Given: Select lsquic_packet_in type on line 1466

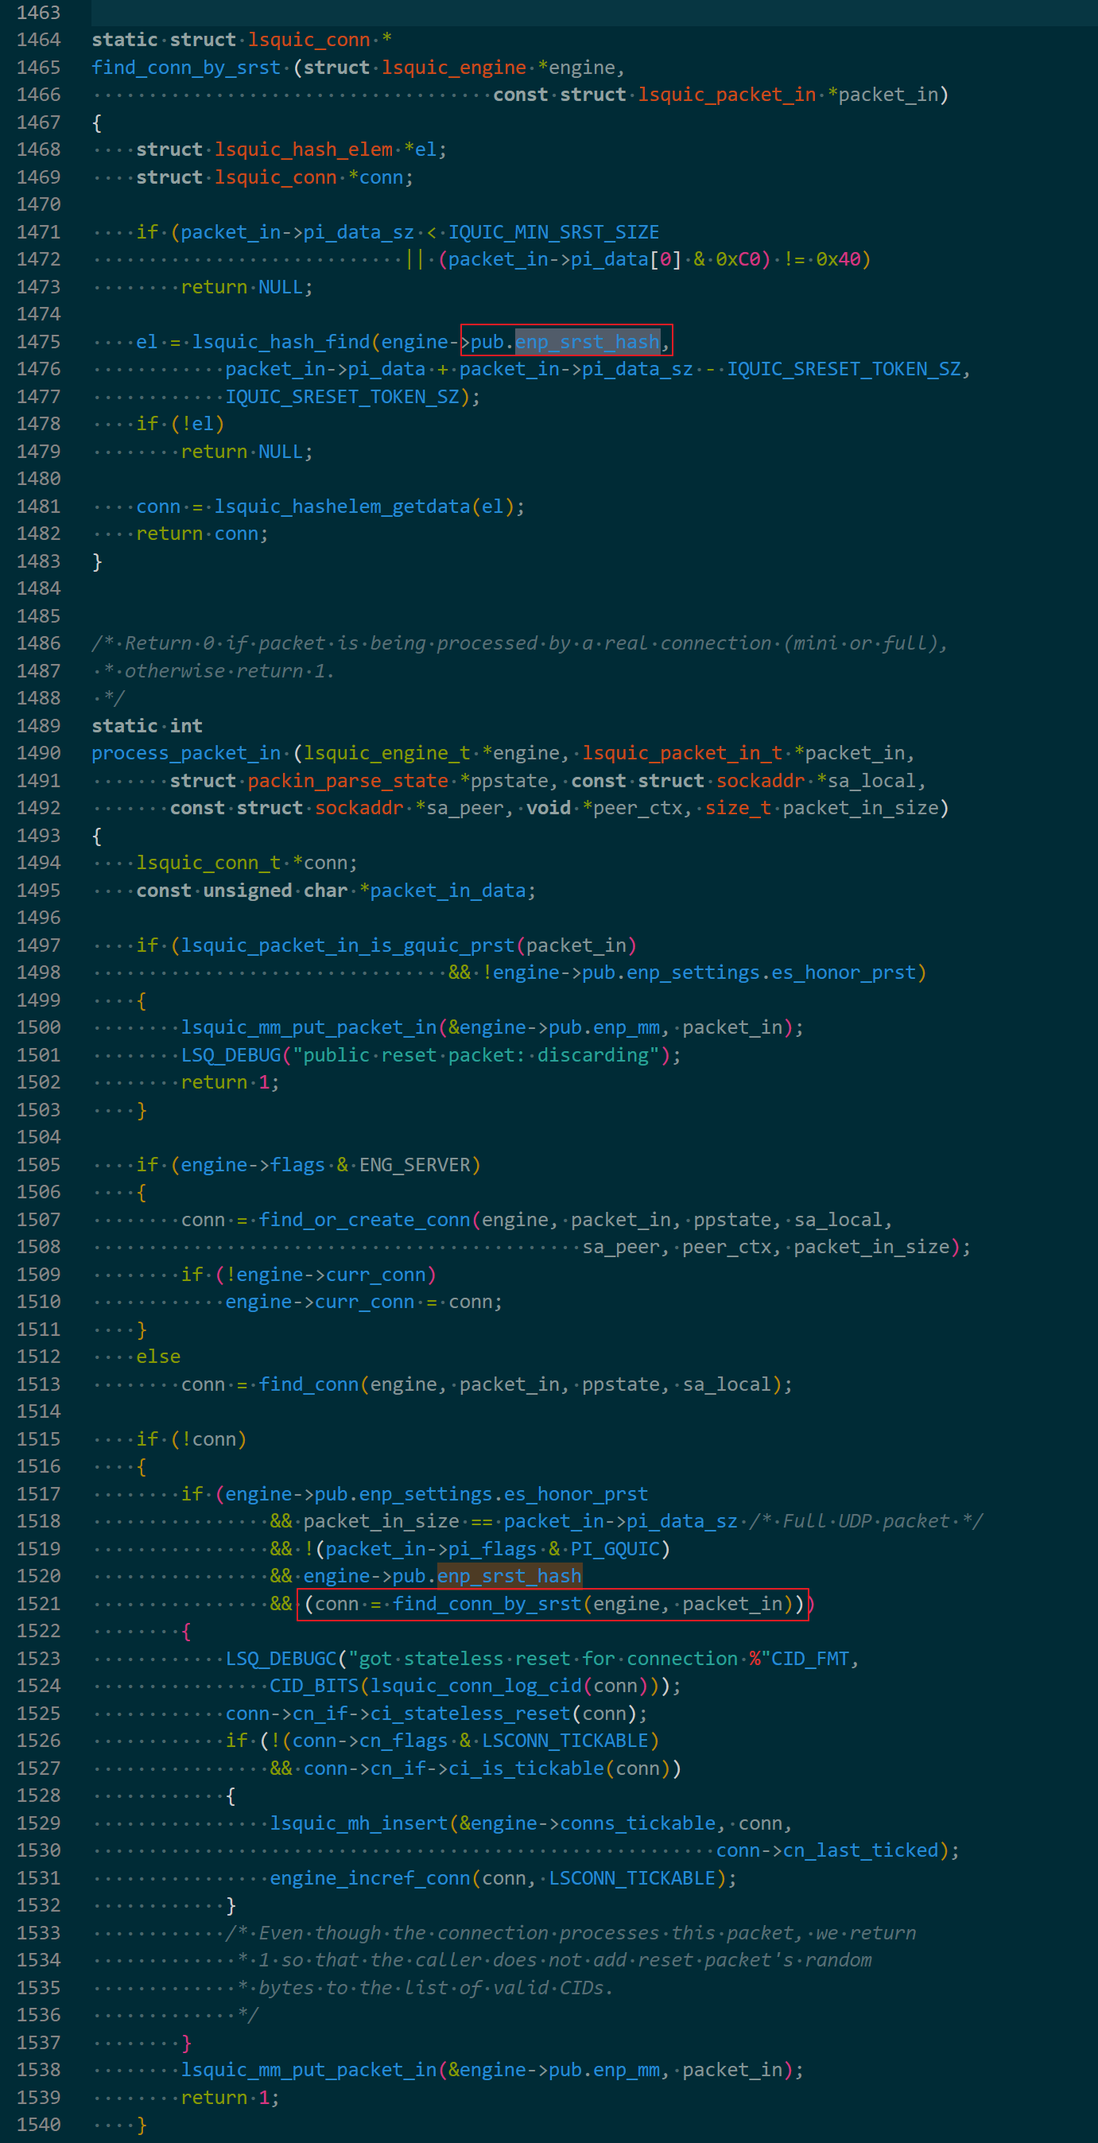Looking at the screenshot, I should 727,94.
